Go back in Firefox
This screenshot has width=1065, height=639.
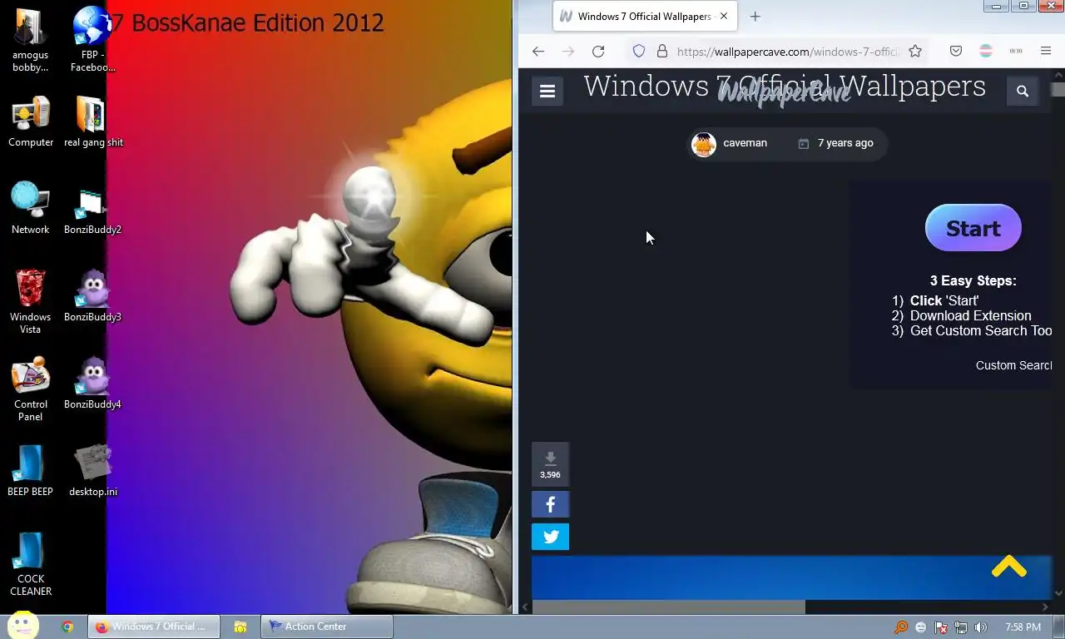click(538, 52)
